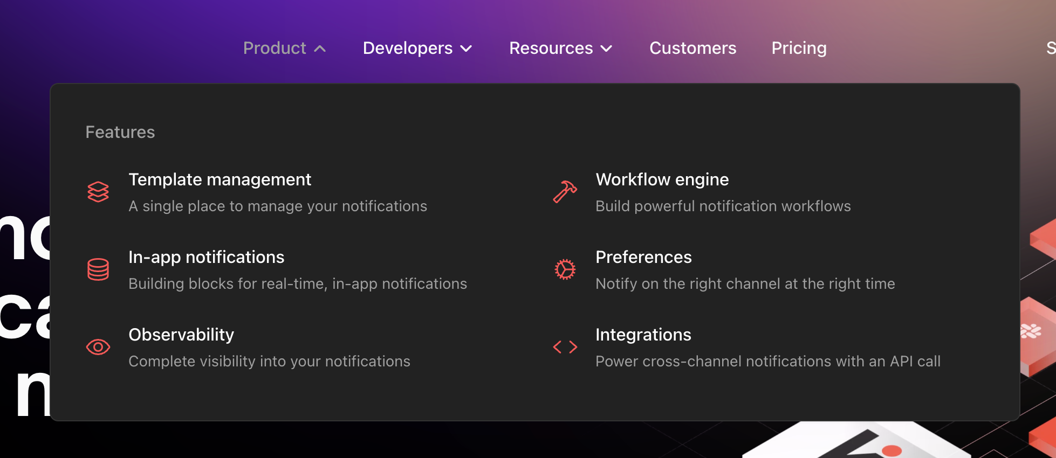The width and height of the screenshot is (1056, 458).
Task: Click the Observability feature heading
Action: (x=181, y=335)
